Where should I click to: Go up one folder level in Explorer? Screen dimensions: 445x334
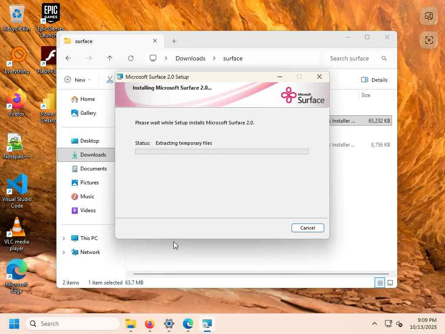110,58
